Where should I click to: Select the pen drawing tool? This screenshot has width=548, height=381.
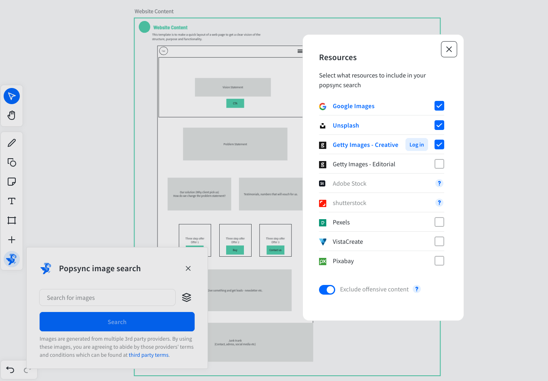point(12,143)
